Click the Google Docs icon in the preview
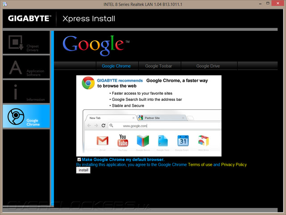Image resolution: width=286 pixels, height=215 pixels. coord(163,141)
